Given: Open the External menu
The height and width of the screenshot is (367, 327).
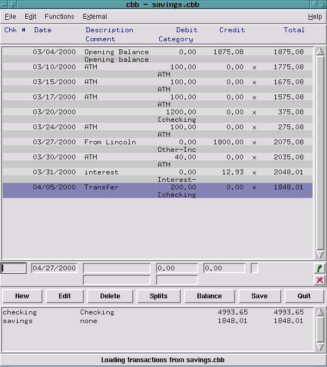Looking at the screenshot, I should coord(95,17).
